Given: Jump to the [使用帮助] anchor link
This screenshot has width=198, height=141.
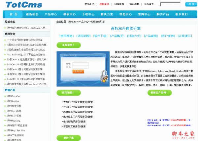Looking at the screenshot, I should pos(67,36).
